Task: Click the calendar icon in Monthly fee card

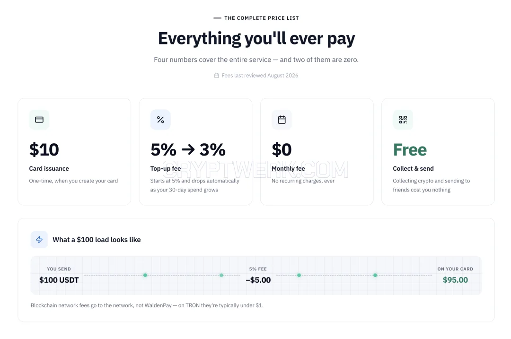Action: (x=282, y=120)
